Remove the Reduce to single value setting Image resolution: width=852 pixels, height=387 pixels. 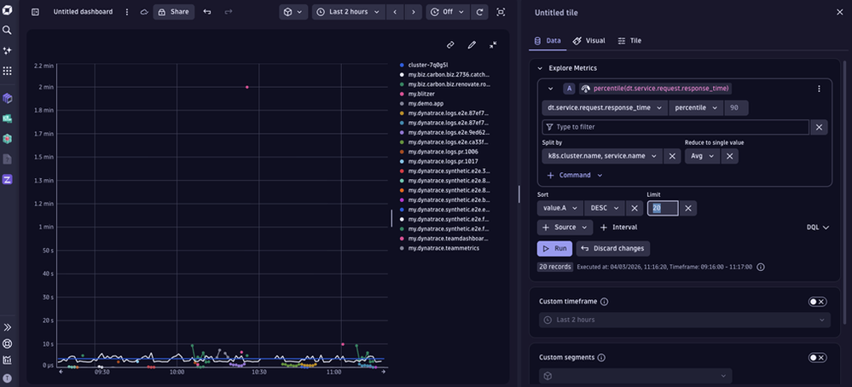[x=730, y=156]
